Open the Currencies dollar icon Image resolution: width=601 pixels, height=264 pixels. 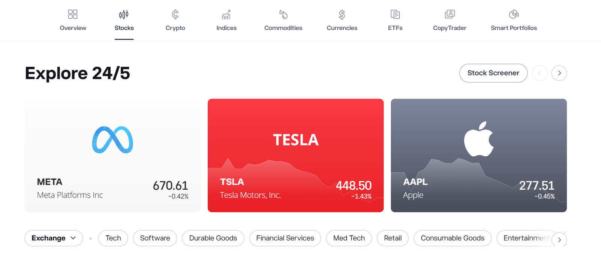tap(341, 14)
